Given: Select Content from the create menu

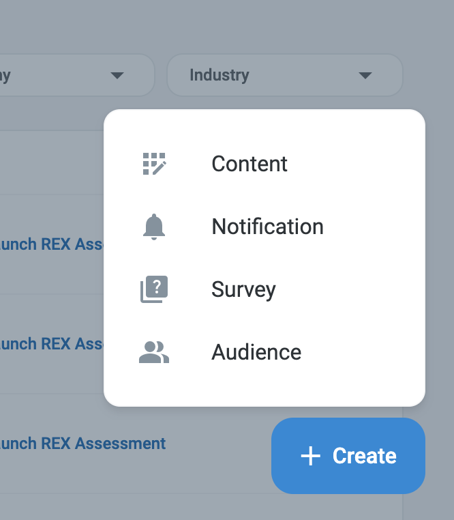Looking at the screenshot, I should click(249, 164).
